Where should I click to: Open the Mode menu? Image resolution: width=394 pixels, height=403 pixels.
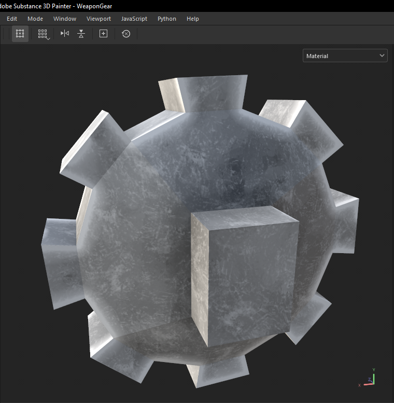pos(35,19)
